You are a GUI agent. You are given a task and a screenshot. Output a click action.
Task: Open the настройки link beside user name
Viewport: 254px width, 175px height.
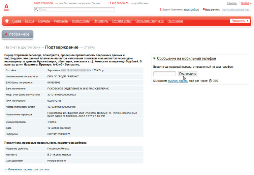pyautogui.click(x=191, y=10)
